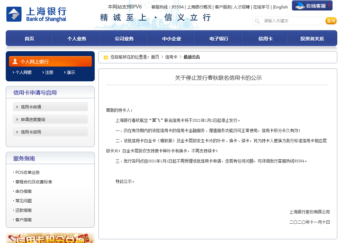Click the Bank of Shanghai logo
Screen dimensions: 341x243
click(36, 14)
